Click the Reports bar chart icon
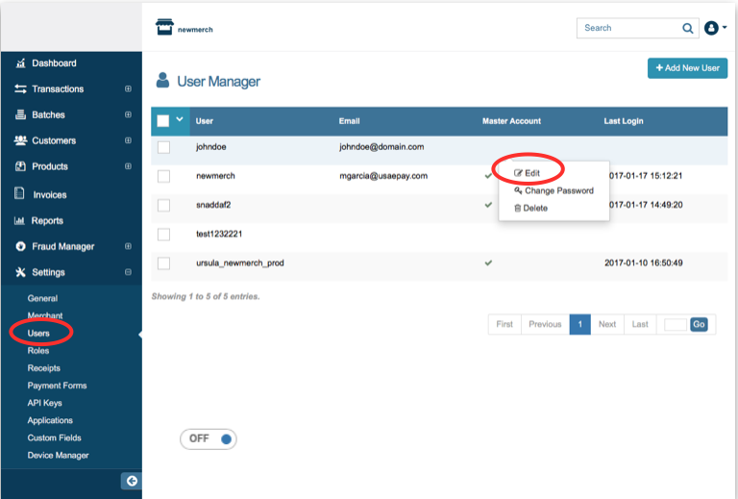Image resolution: width=738 pixels, height=499 pixels. [20, 221]
